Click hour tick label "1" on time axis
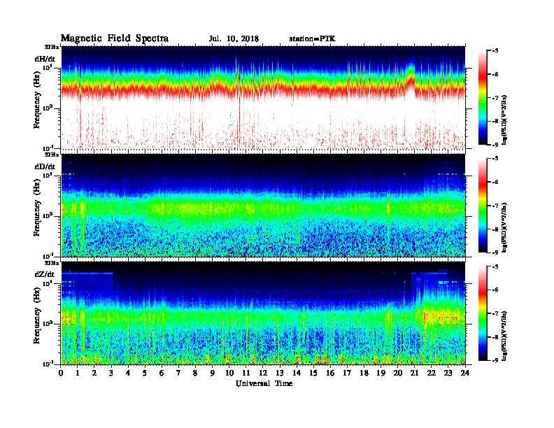The width and height of the screenshot is (554, 428). coord(78,373)
